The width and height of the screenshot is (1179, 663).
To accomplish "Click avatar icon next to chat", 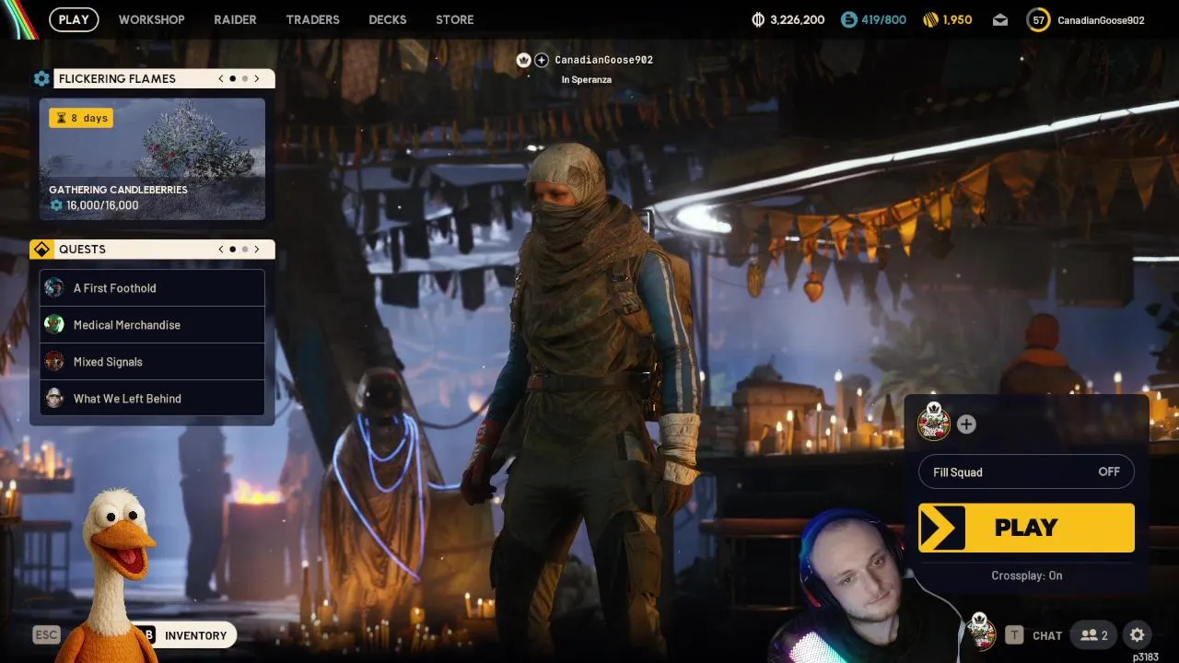I will click(x=981, y=632).
